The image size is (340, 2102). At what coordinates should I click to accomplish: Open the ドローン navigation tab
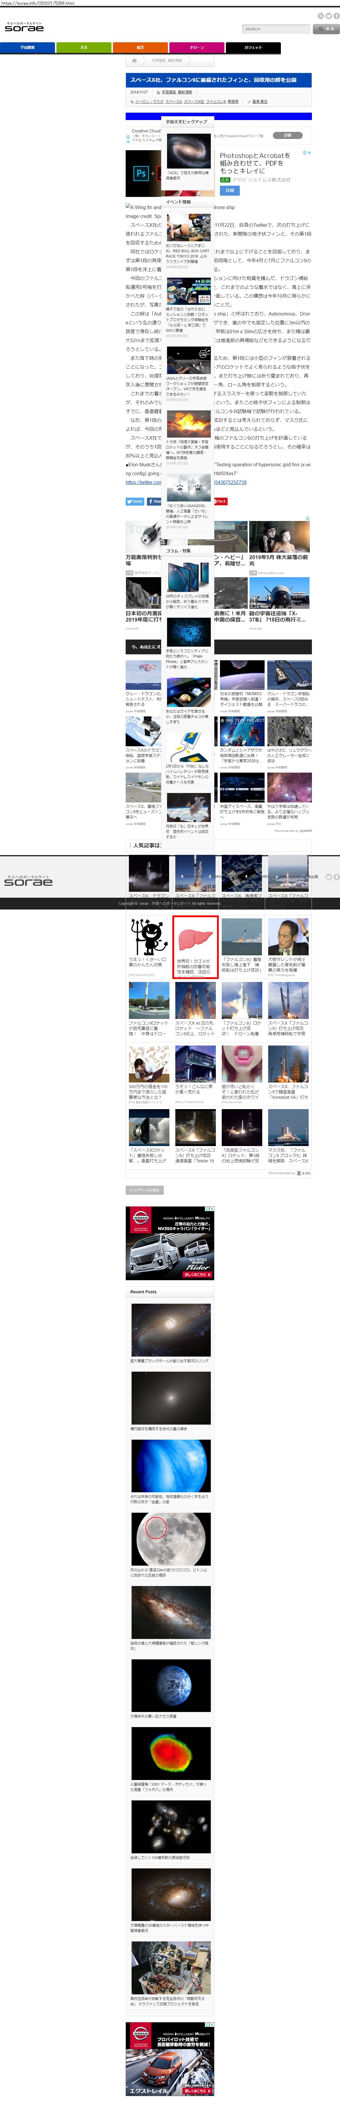[x=197, y=47]
